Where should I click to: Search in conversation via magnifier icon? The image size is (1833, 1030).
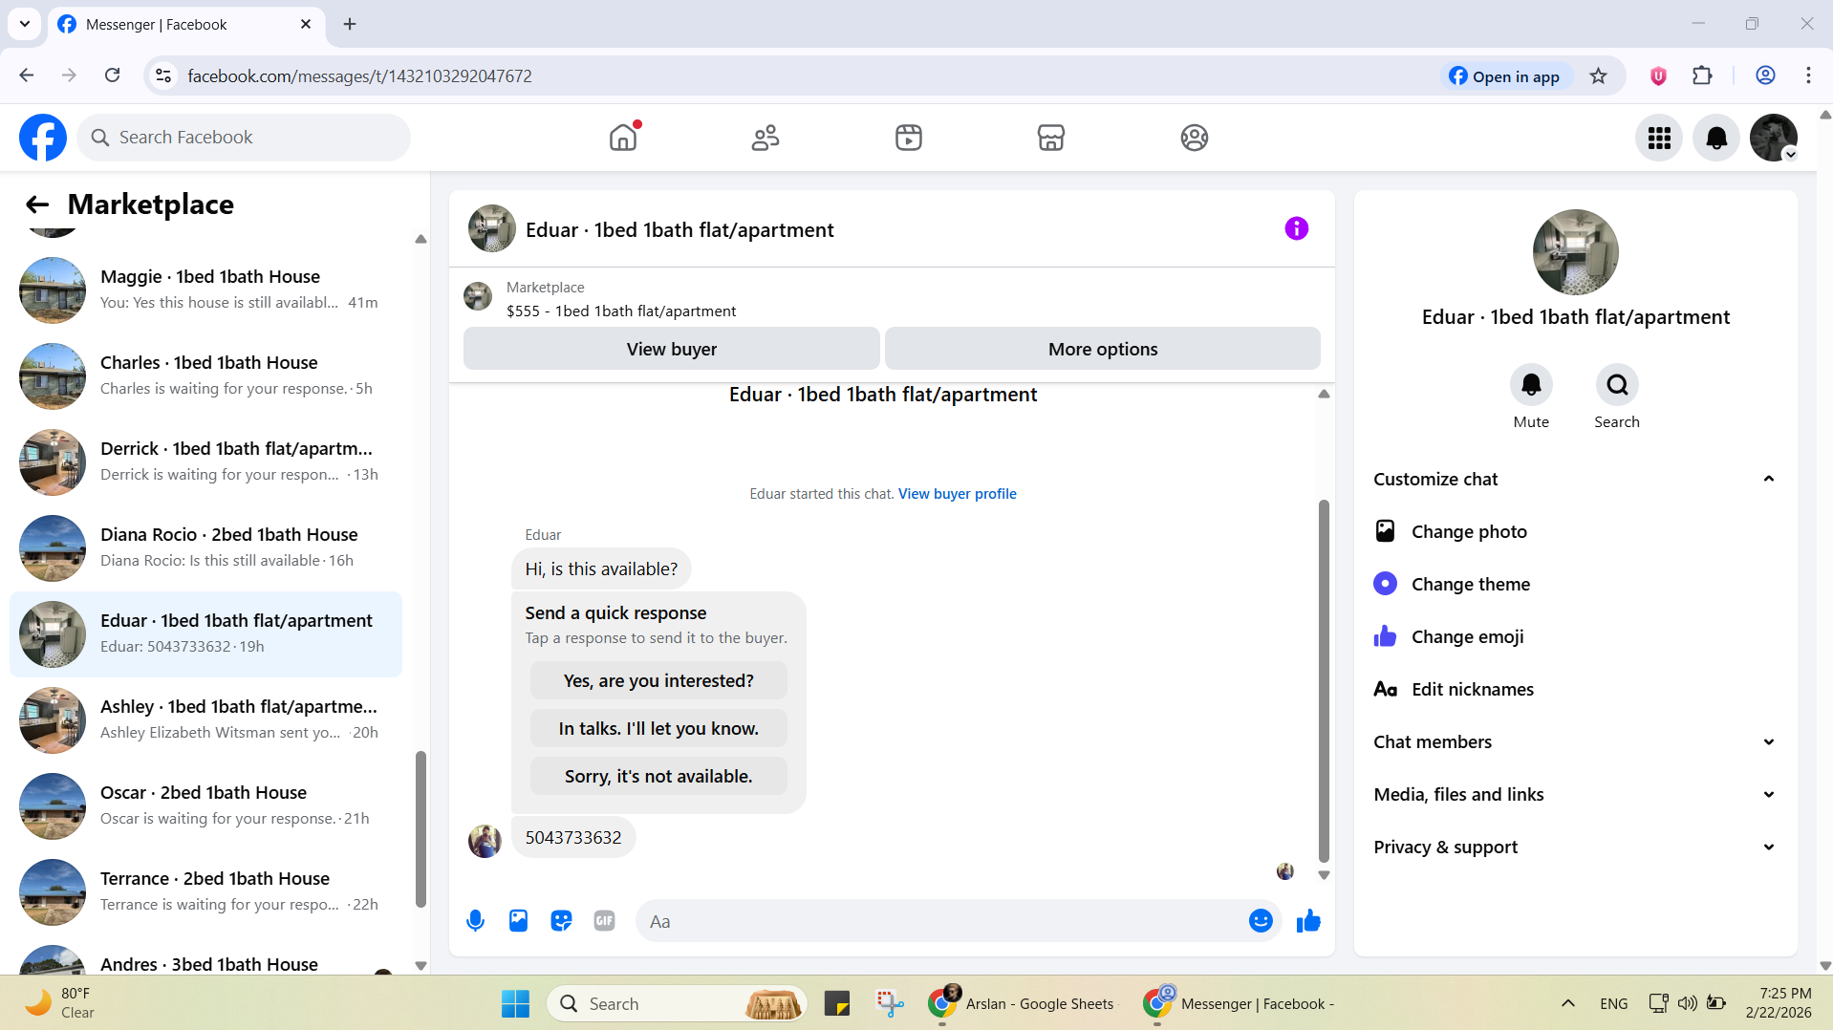click(x=1617, y=385)
